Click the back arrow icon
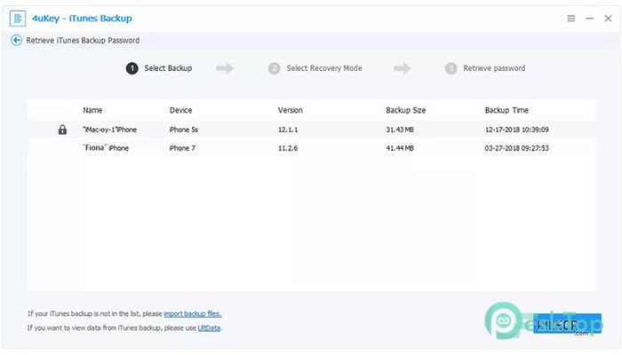Viewport: 622px width, 355px height. 16,41
